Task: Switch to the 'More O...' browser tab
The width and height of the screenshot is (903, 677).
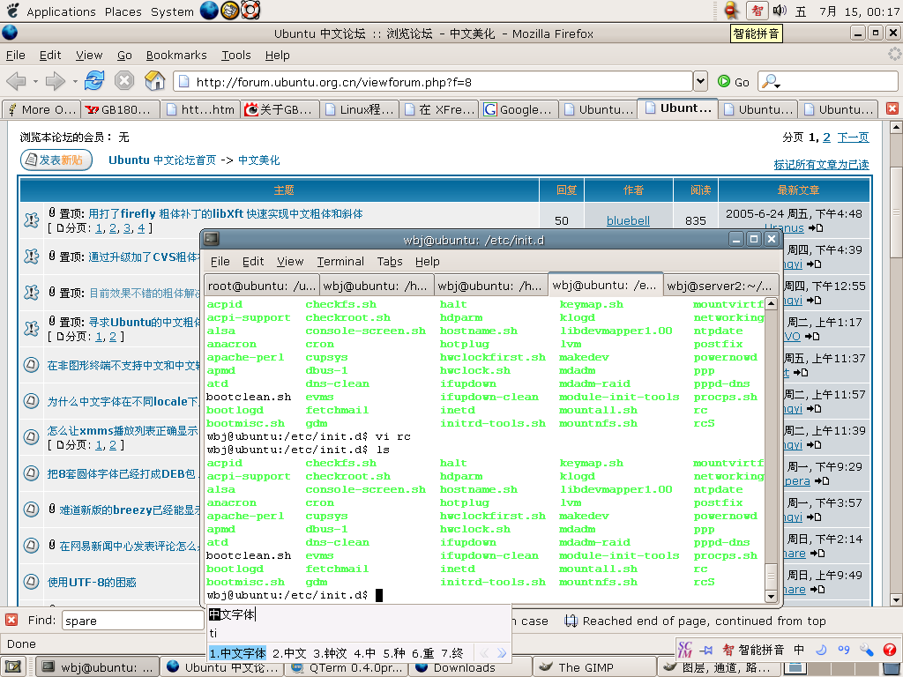Action: 41,109
